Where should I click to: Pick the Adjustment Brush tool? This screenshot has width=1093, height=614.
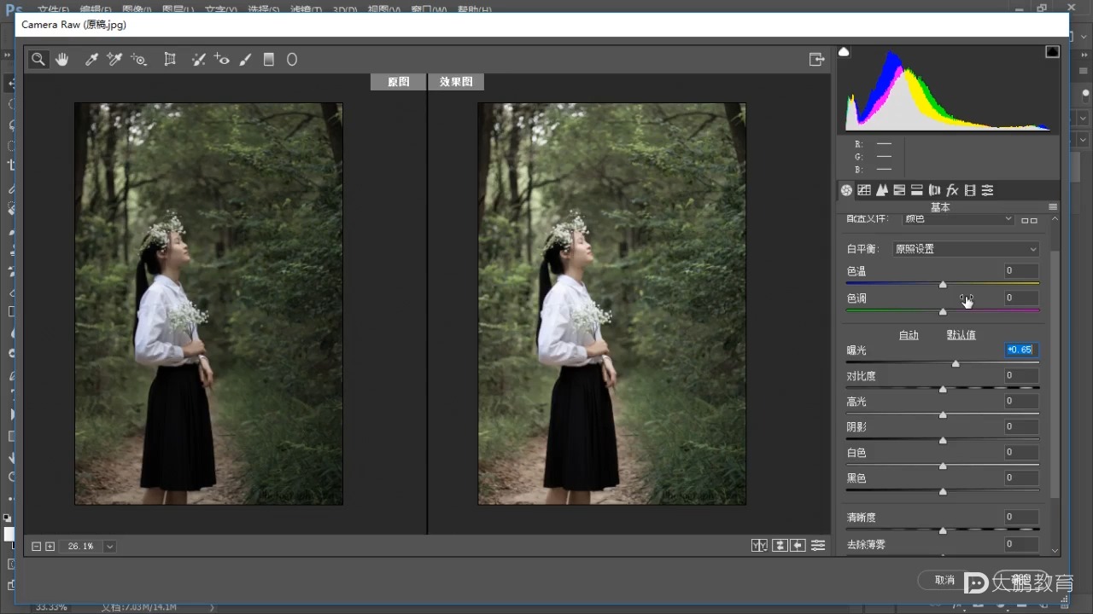[246, 60]
